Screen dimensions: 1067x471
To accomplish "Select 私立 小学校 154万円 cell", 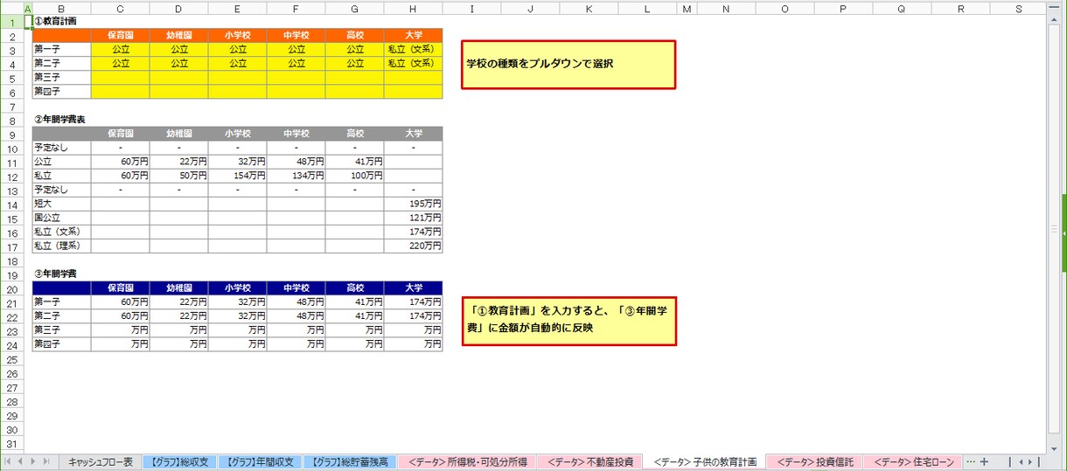I will click(237, 176).
